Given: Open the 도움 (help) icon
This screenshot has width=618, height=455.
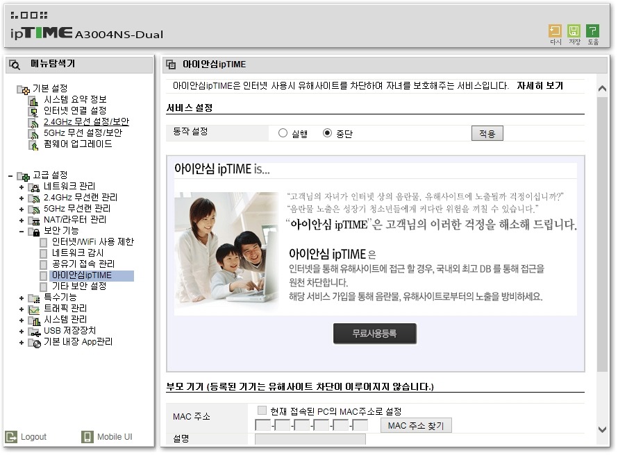Looking at the screenshot, I should [592, 31].
